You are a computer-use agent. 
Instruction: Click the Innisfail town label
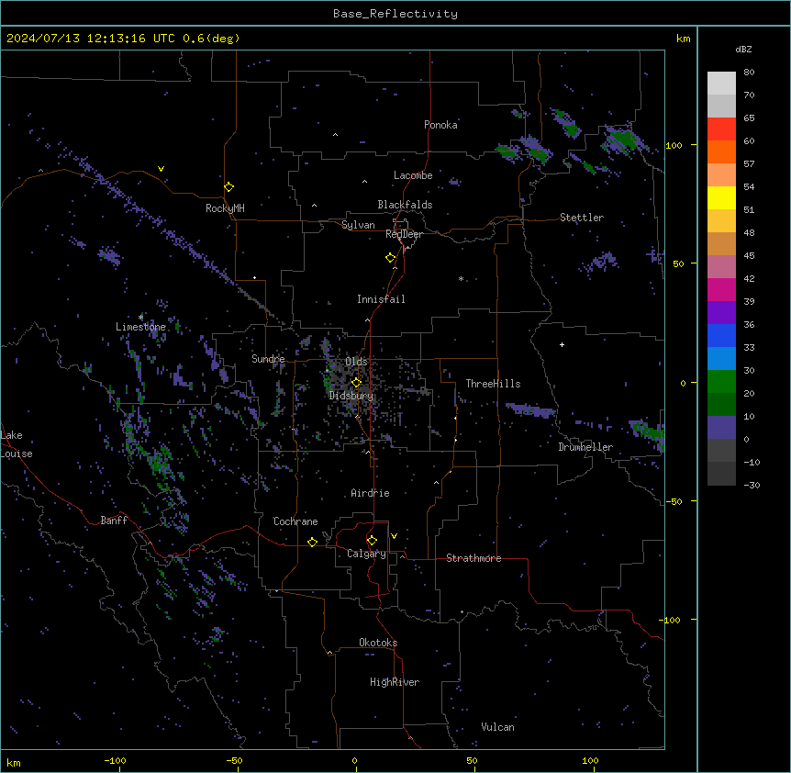pyautogui.click(x=381, y=299)
